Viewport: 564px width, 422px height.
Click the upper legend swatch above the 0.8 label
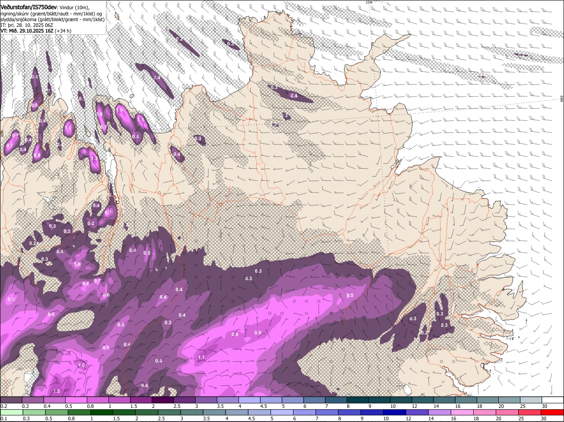97,400
